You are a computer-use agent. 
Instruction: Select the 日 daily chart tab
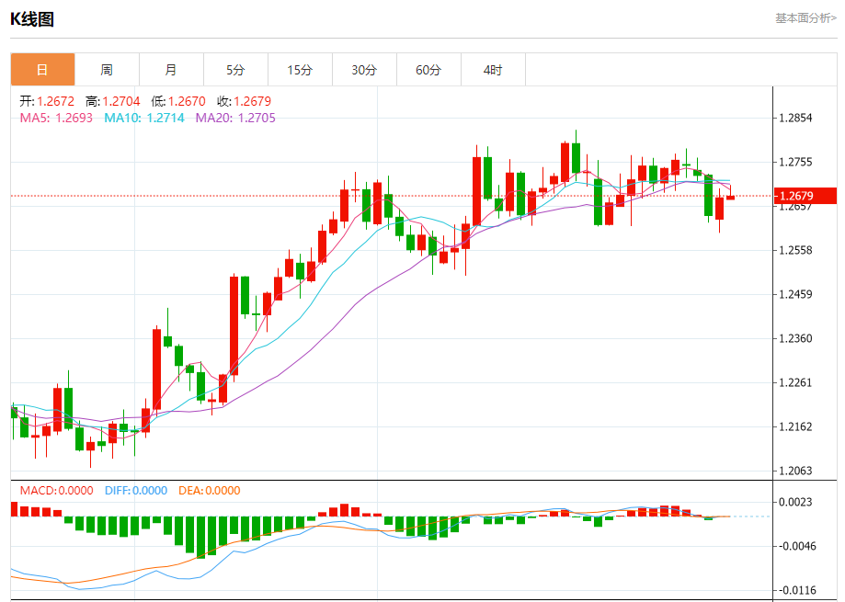[42, 70]
